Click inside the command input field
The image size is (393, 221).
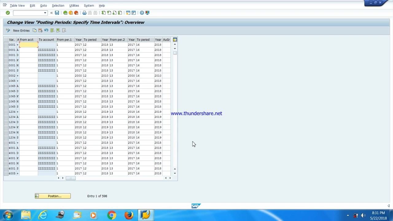click(x=28, y=13)
